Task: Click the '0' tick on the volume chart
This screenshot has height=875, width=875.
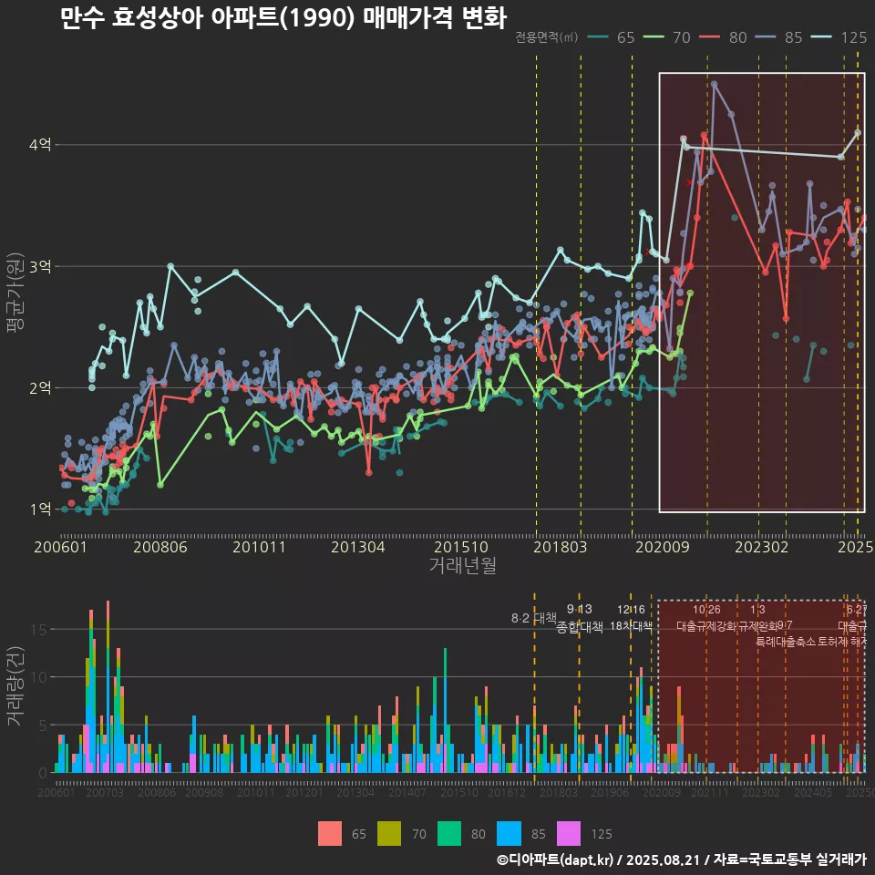Action: click(43, 774)
